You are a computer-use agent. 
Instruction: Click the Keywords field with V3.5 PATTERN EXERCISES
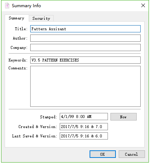85,60
